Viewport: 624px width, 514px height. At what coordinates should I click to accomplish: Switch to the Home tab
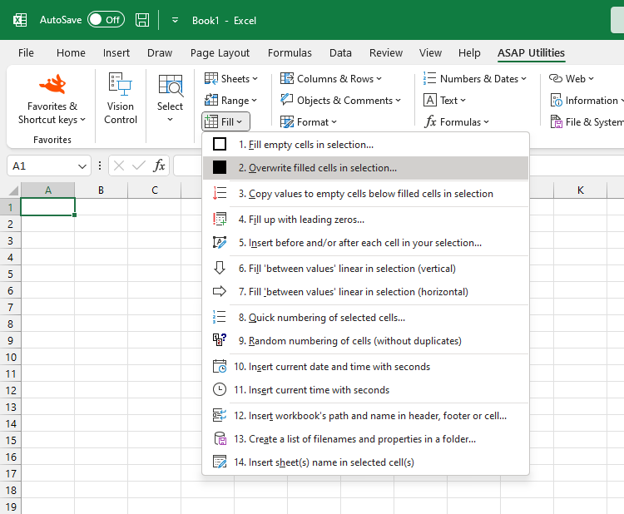(x=71, y=53)
